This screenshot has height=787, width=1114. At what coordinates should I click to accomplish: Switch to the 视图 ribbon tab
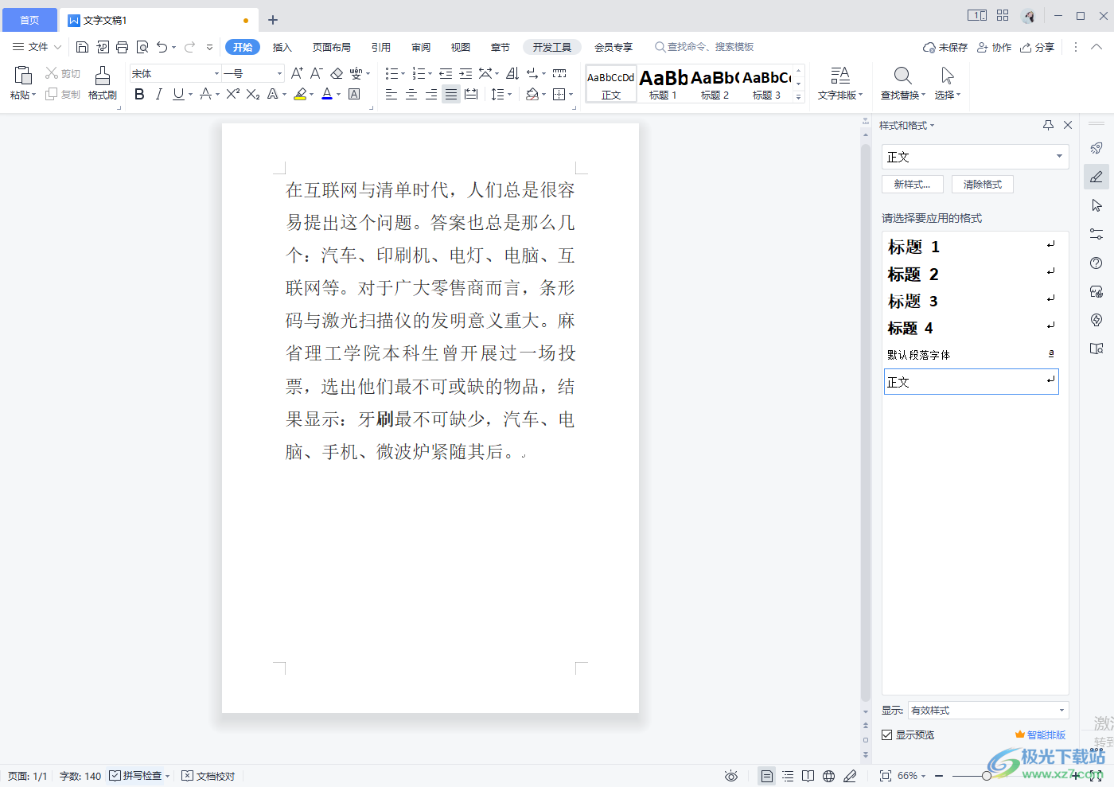(461, 47)
